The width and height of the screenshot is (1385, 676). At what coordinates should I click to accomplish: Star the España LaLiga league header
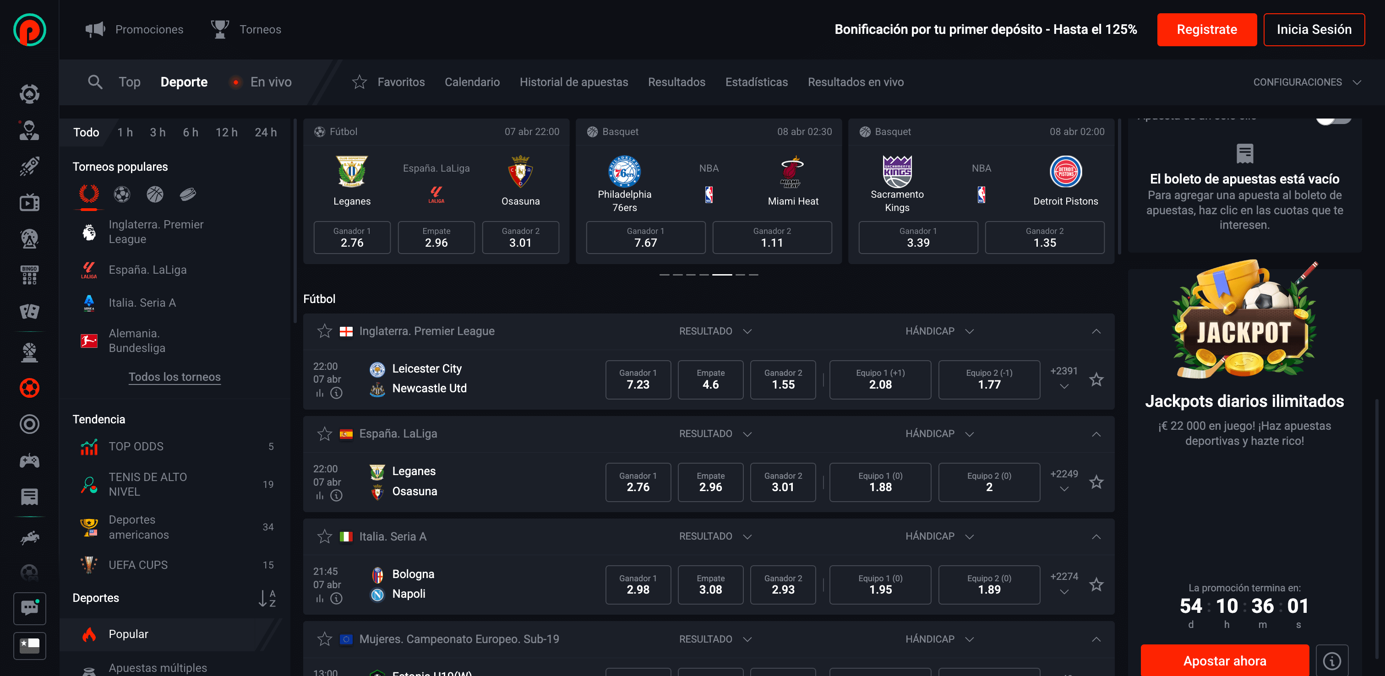[324, 433]
